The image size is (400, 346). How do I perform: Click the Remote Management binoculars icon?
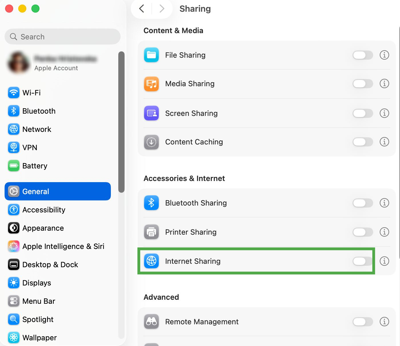[151, 322]
